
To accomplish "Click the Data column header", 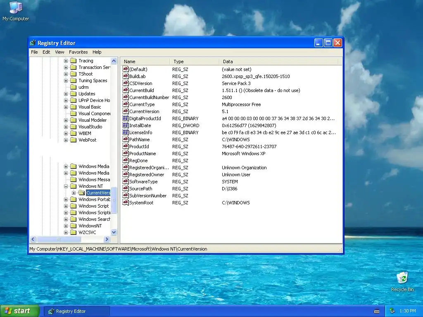I will 279,62.
